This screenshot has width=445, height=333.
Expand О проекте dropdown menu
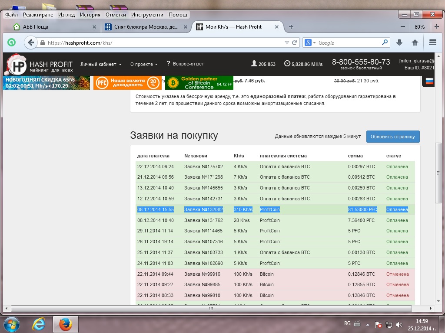pos(143,64)
